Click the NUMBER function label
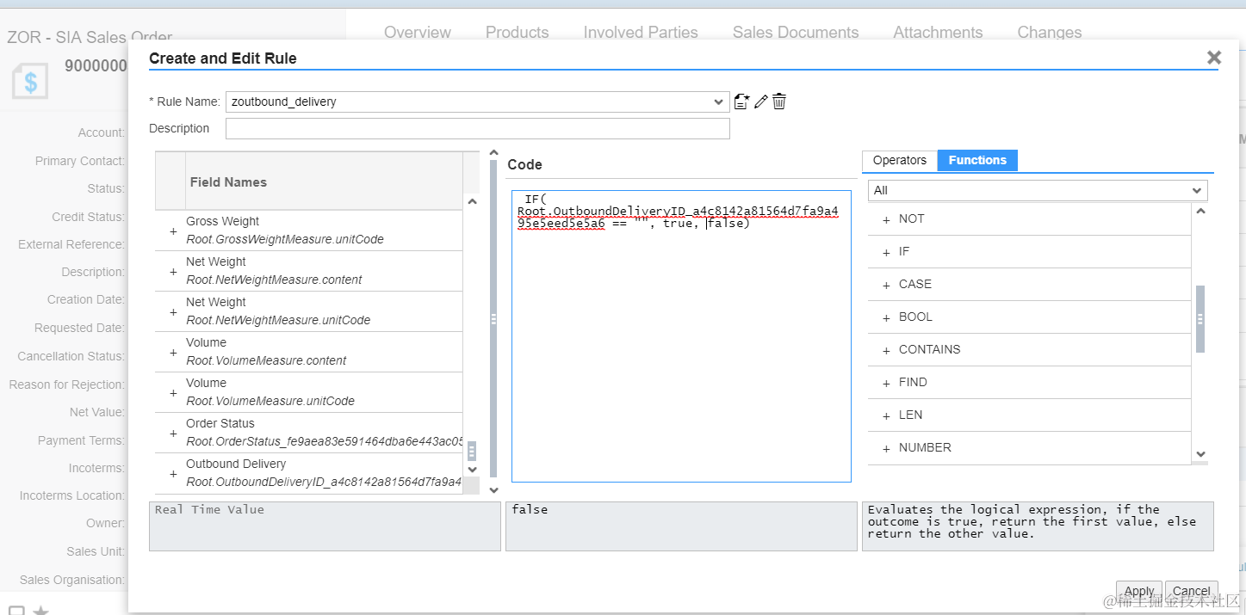 (x=925, y=447)
